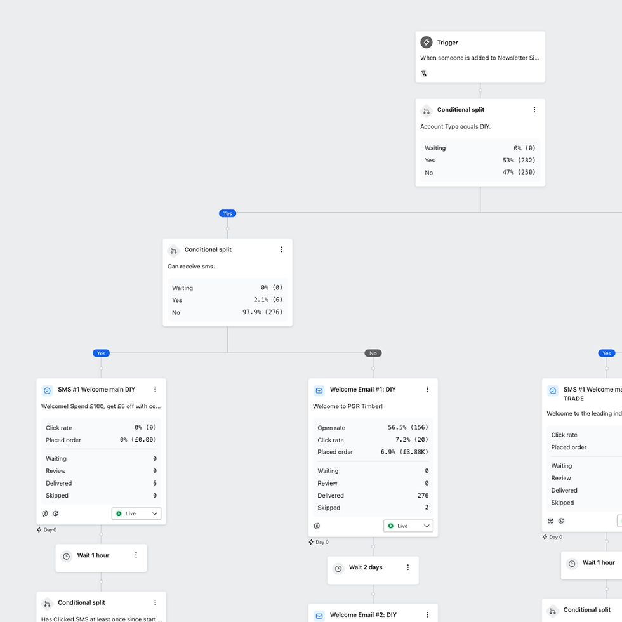Click SMS message icon on SMS #1 Welcome main DIY

(x=47, y=391)
